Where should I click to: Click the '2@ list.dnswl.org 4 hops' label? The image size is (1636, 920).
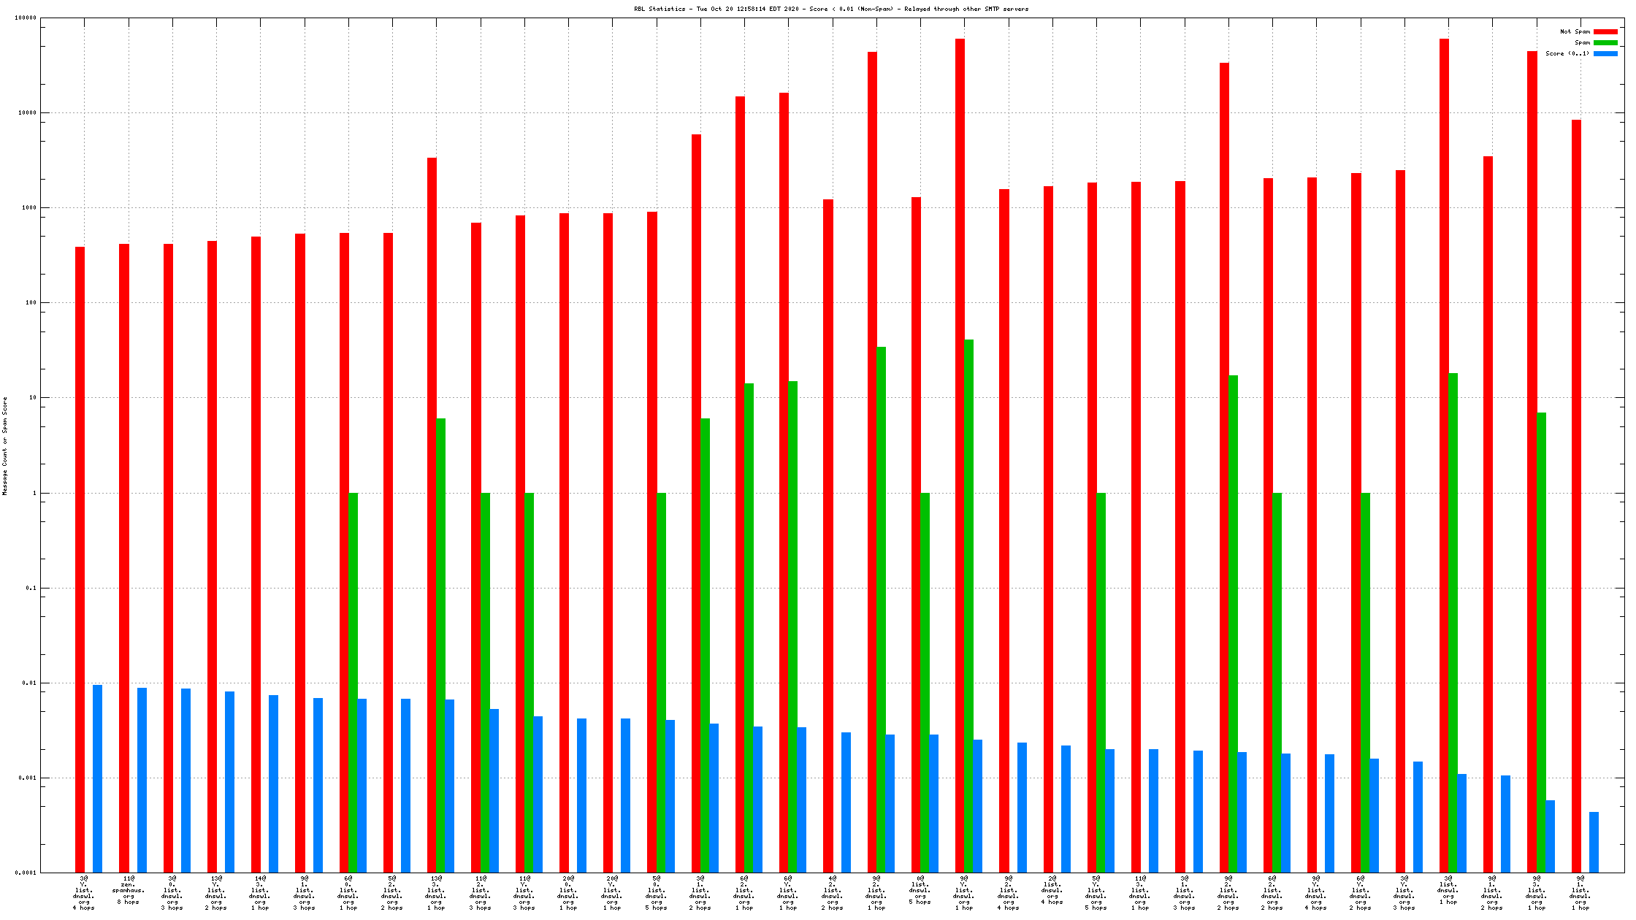1052,890
